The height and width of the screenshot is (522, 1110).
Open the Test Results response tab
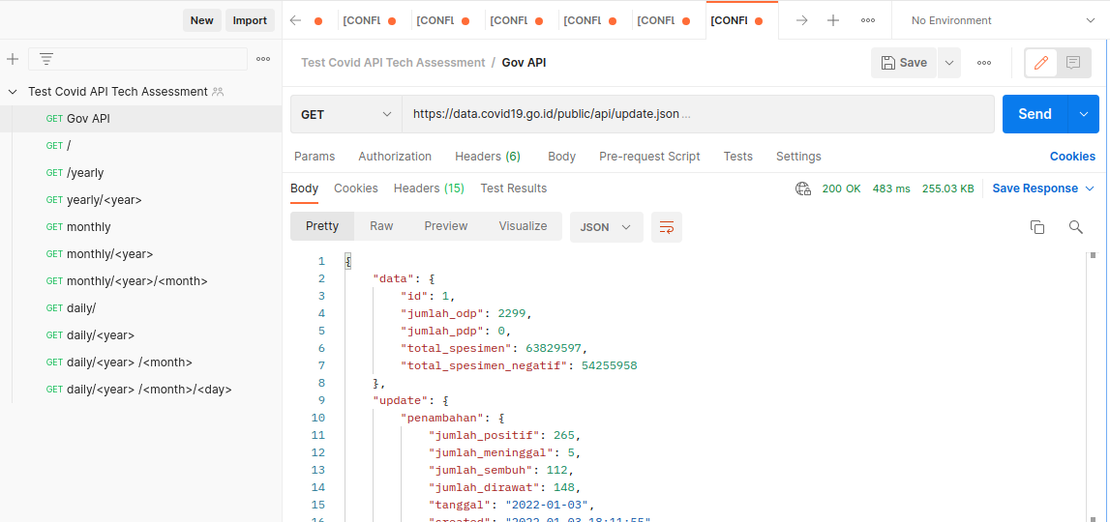coord(513,188)
